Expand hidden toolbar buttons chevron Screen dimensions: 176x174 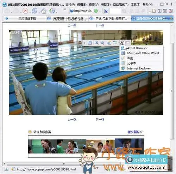(x=65, y=10)
